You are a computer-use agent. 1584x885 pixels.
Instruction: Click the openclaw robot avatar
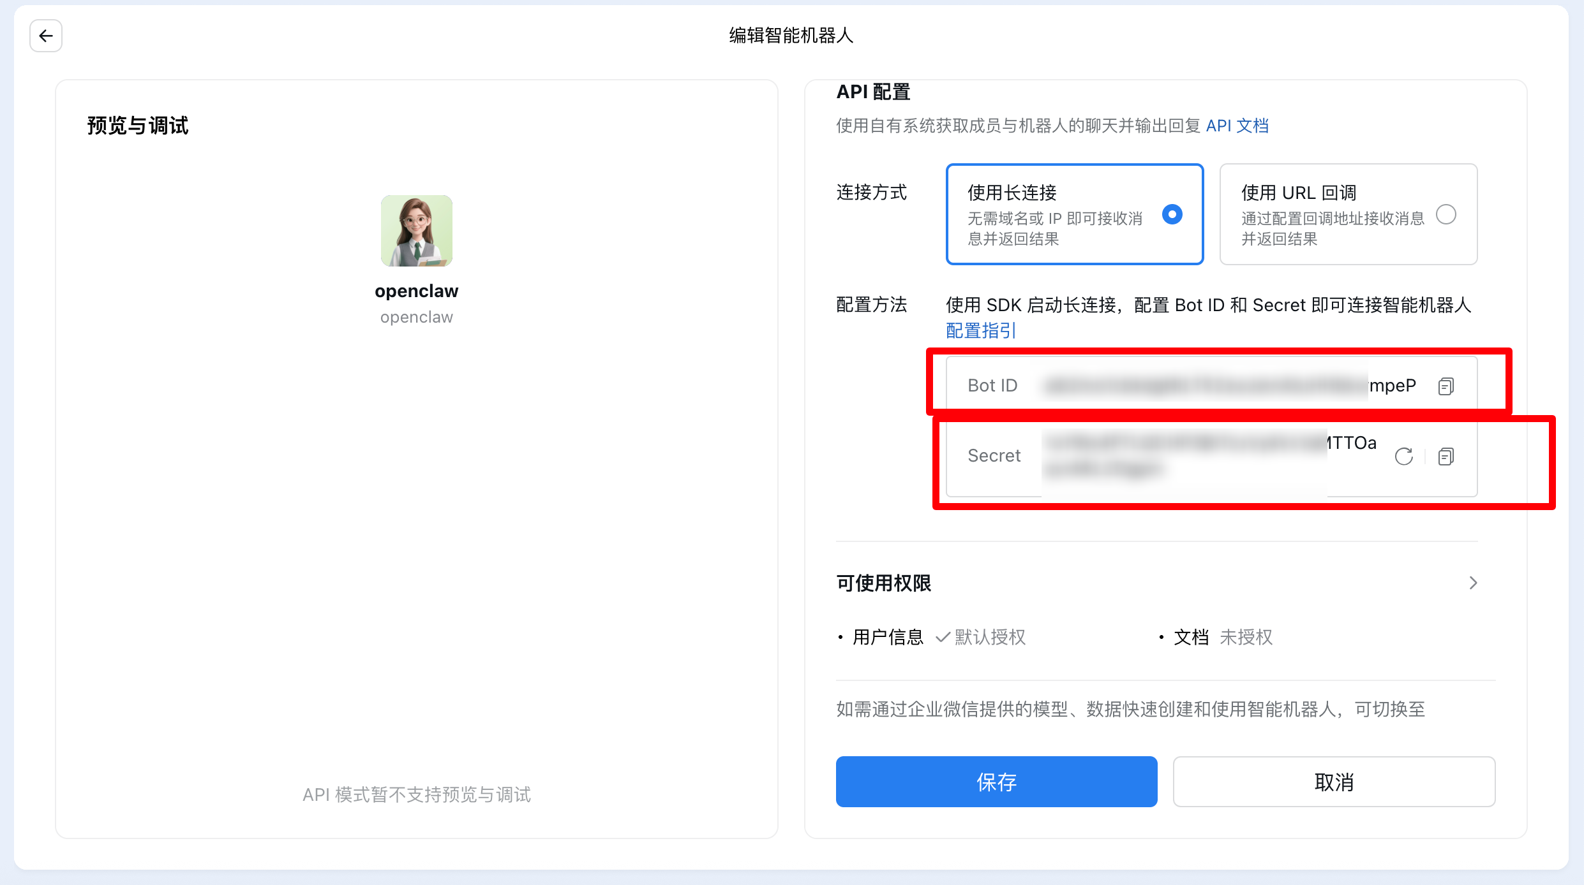(x=417, y=231)
